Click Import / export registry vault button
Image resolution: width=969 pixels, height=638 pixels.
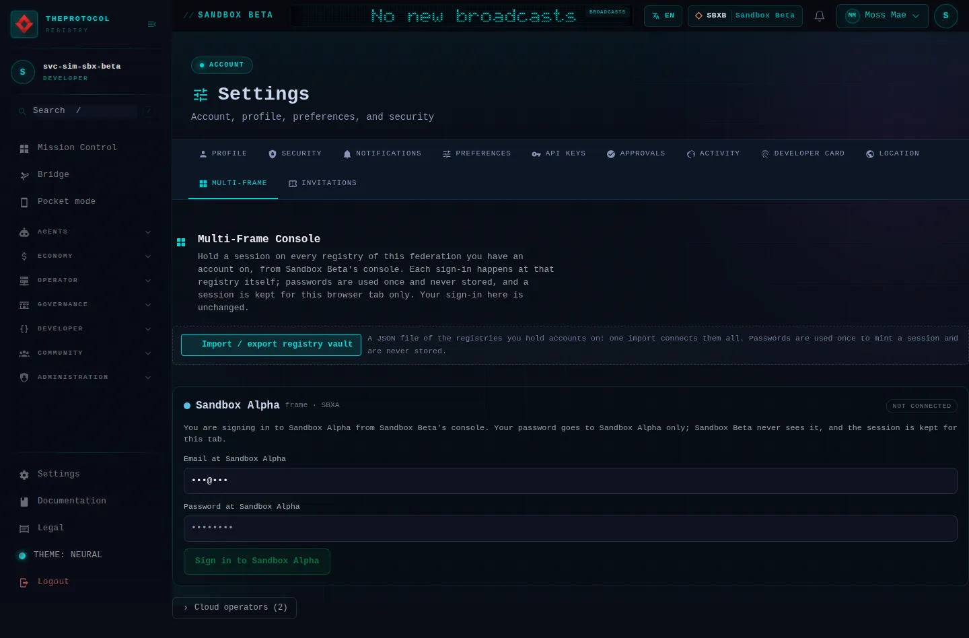[x=271, y=345]
